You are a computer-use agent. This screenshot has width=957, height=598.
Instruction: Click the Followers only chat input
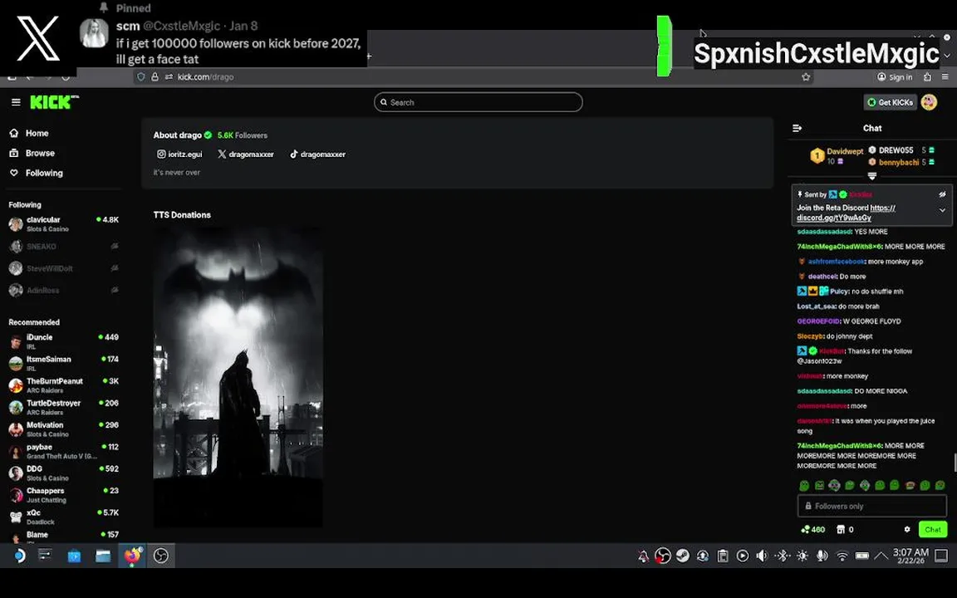pyautogui.click(x=871, y=506)
